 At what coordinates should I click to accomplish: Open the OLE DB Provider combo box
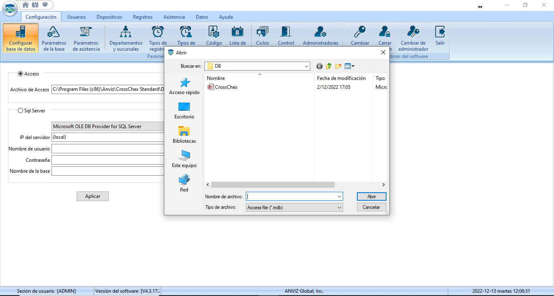coord(108,127)
